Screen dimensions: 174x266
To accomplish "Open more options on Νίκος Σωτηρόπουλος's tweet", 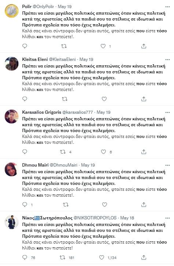I will click(167, 218).
